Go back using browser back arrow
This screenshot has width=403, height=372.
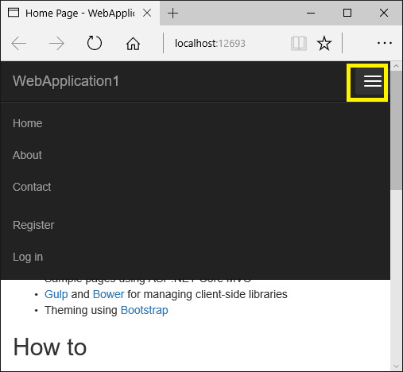click(19, 43)
